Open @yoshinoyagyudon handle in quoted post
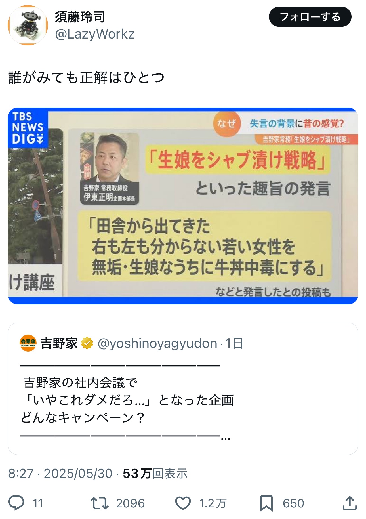Viewport: 366px width, 519px height. 157,343
